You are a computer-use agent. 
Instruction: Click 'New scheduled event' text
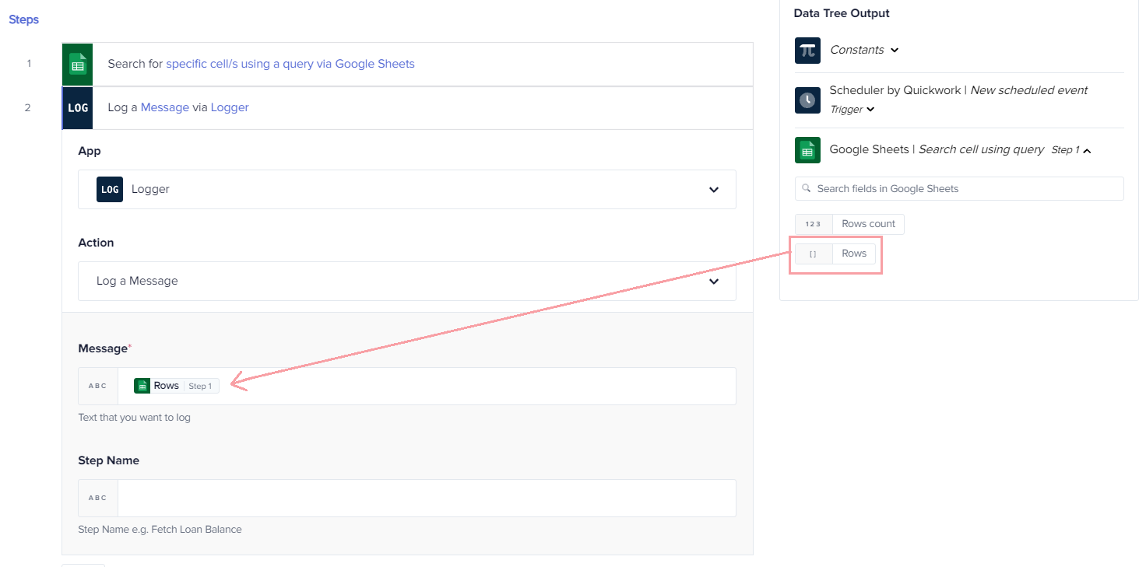pos(1028,90)
